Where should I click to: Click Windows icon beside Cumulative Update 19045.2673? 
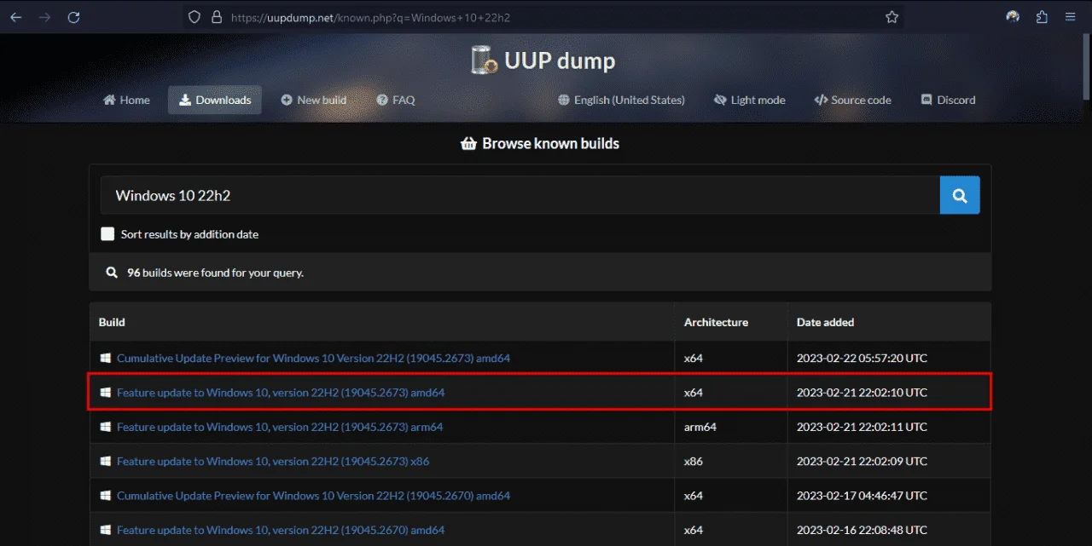(105, 358)
